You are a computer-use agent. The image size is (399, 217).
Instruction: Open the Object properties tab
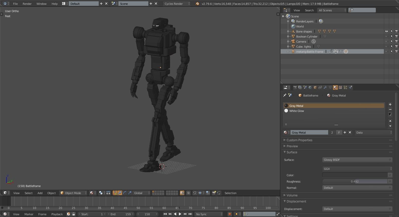[315, 87]
